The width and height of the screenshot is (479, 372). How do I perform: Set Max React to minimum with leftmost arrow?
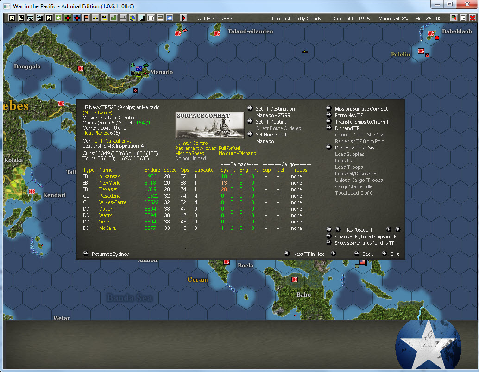click(x=329, y=229)
